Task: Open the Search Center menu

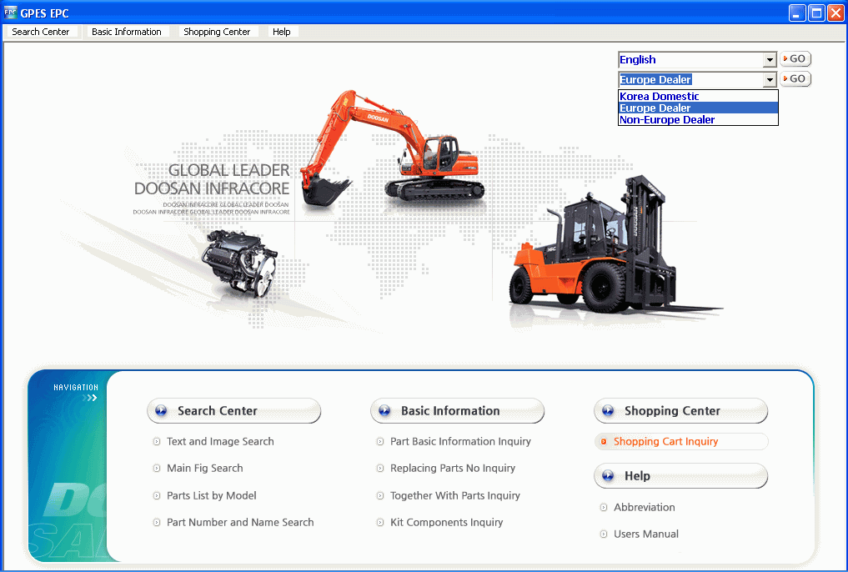Action: 41,32
